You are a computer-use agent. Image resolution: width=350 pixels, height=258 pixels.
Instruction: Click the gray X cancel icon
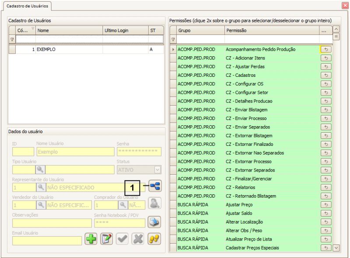(138, 239)
